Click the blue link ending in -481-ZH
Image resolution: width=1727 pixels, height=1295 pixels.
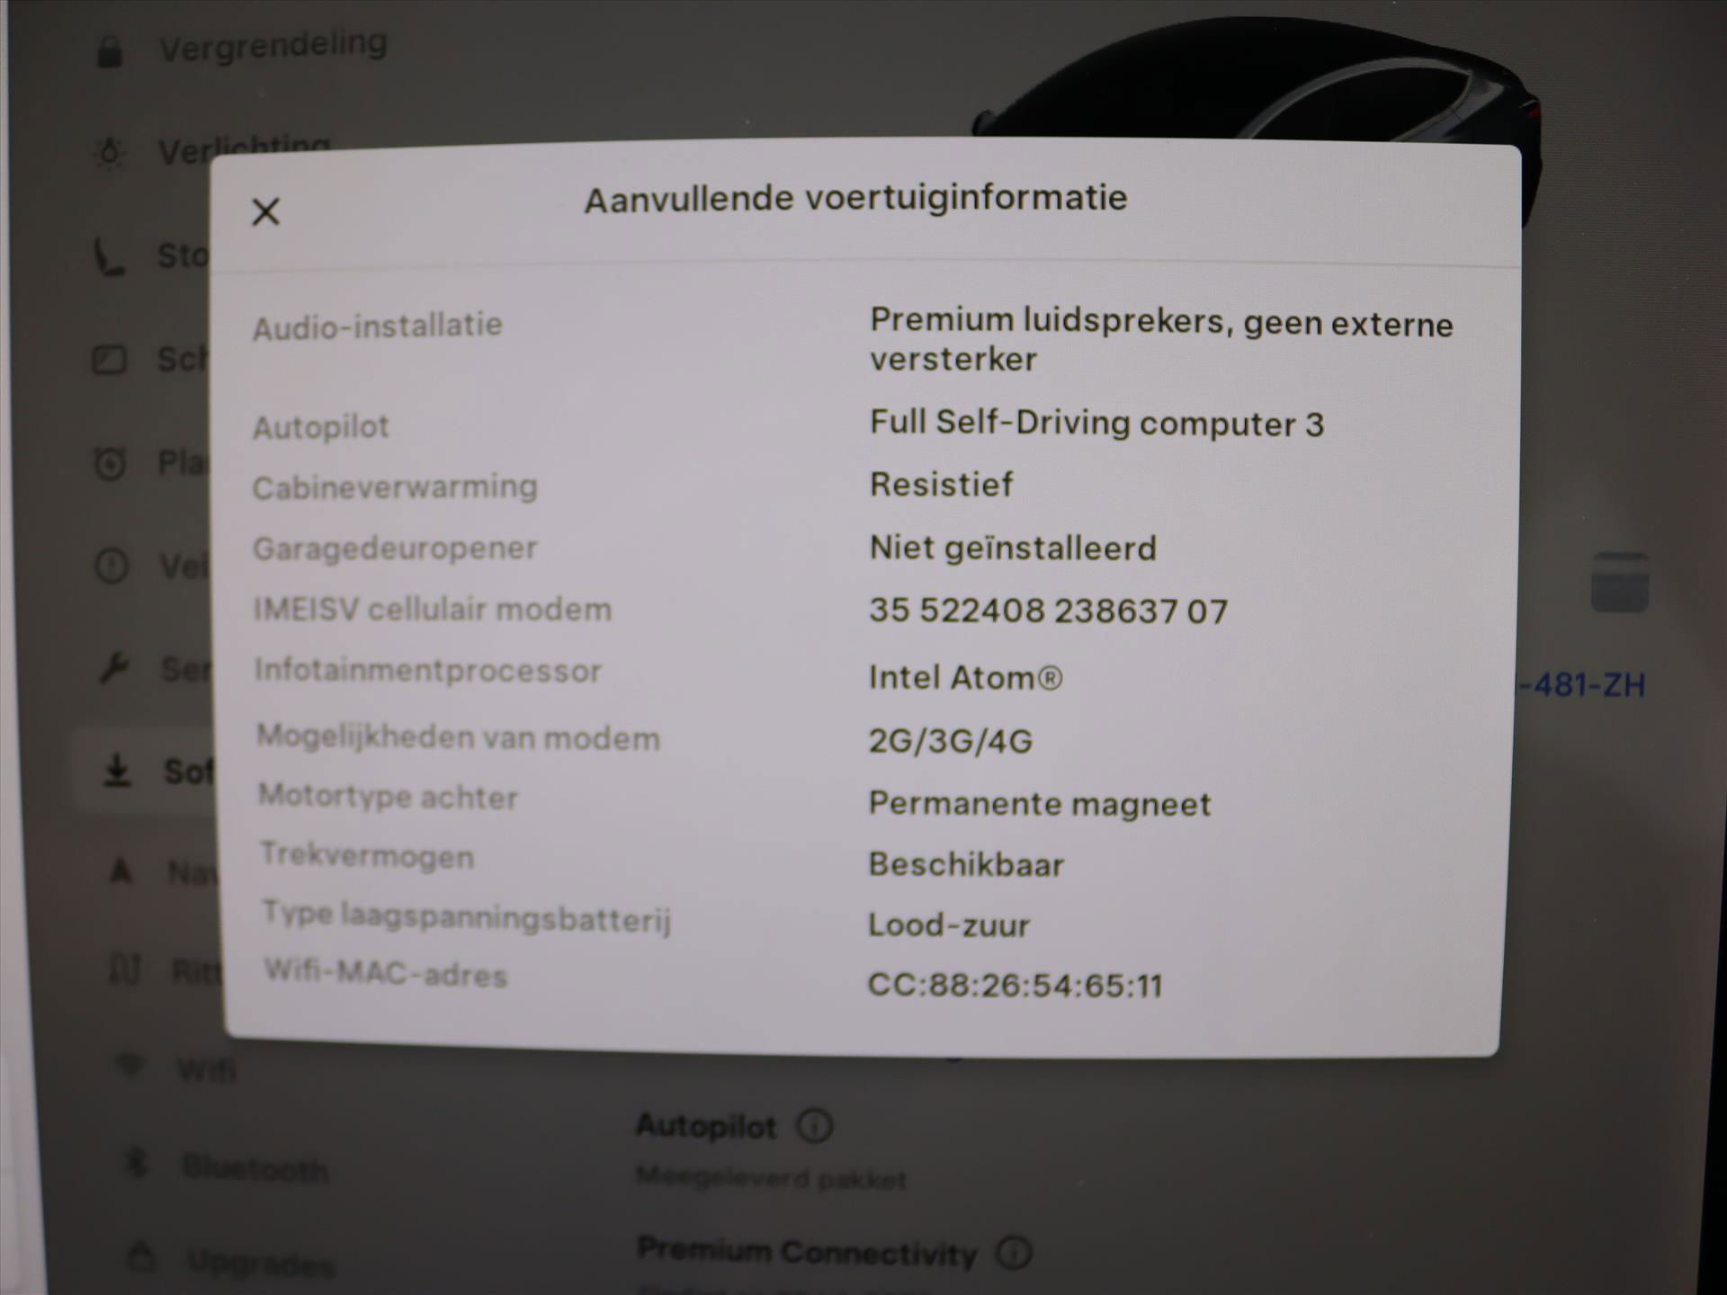click(x=1582, y=685)
